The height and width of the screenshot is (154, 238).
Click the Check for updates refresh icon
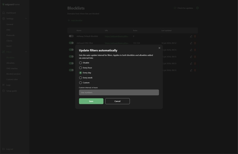175,8
